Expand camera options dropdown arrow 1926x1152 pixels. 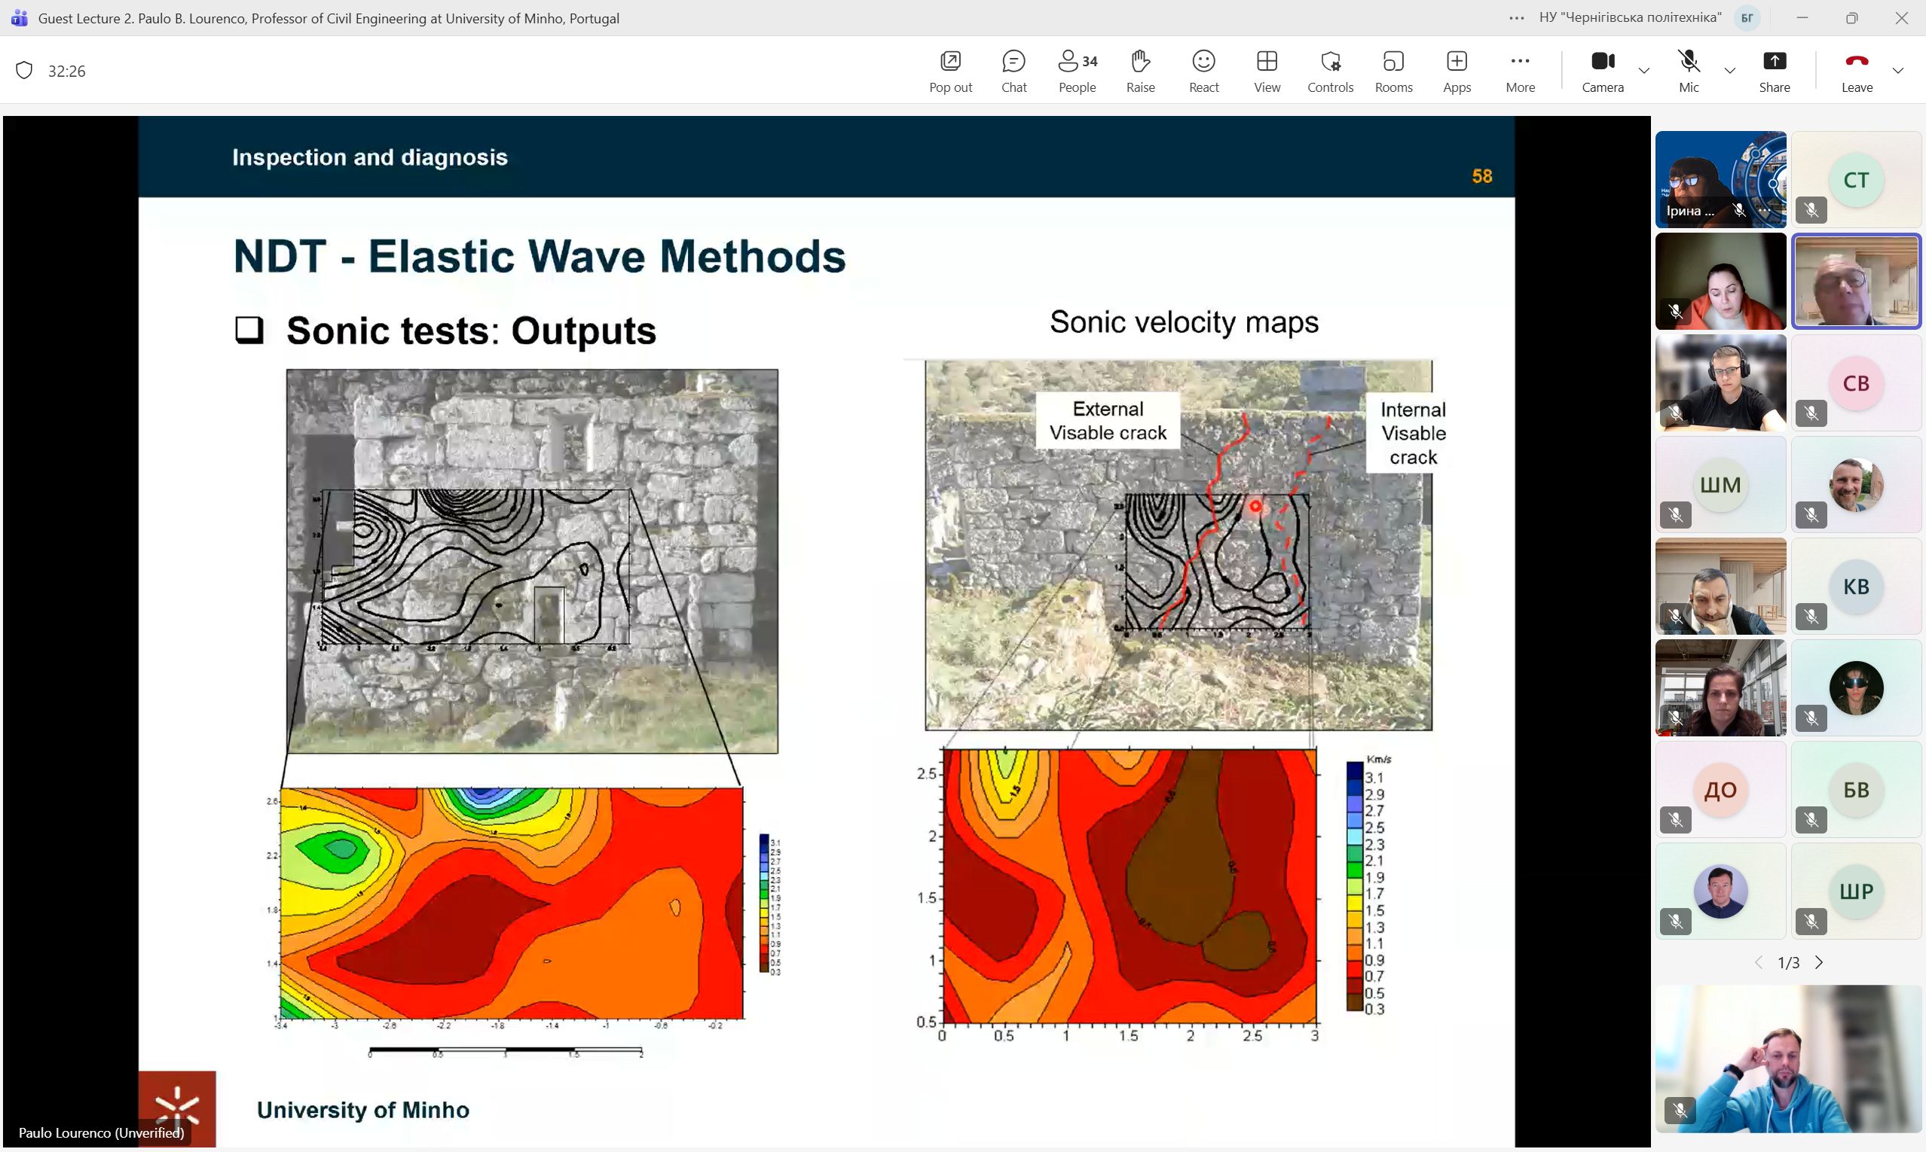(1644, 71)
